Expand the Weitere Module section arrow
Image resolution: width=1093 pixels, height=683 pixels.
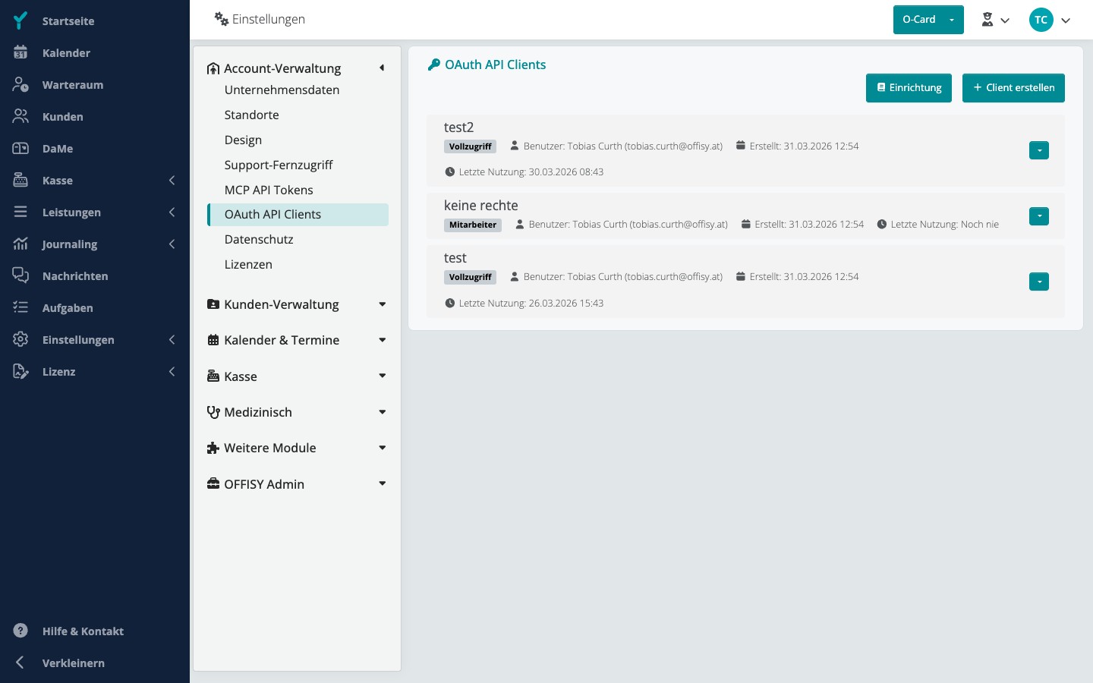point(383,448)
